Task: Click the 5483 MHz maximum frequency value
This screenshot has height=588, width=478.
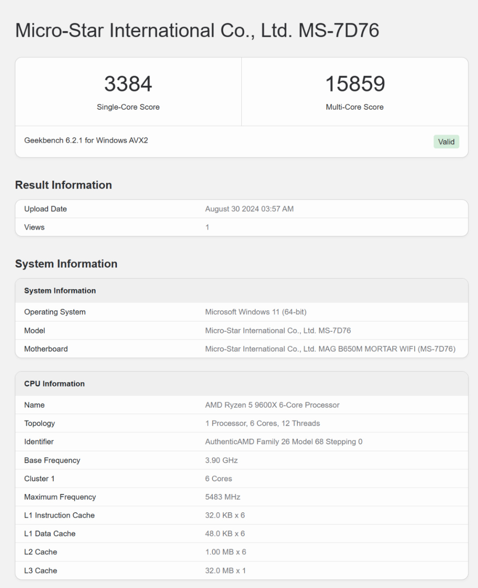Action: (223, 497)
